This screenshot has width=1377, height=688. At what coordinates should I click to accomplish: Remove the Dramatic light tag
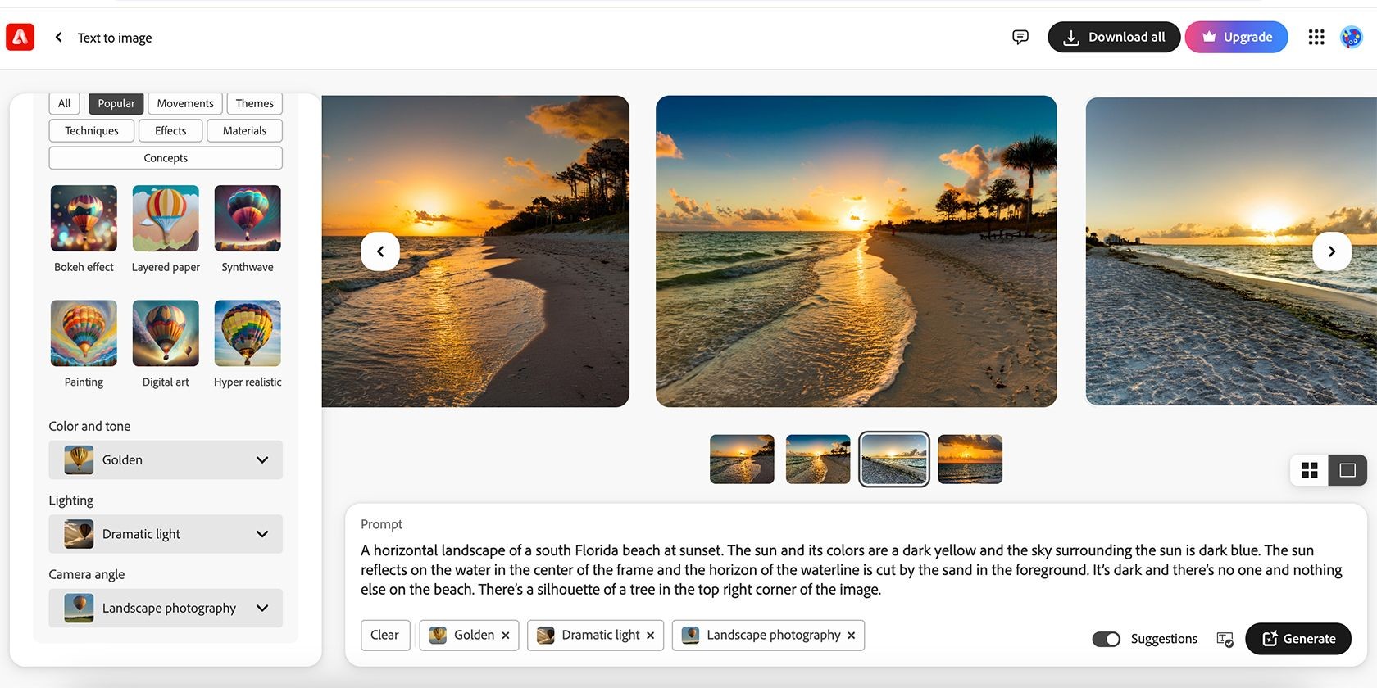click(650, 636)
